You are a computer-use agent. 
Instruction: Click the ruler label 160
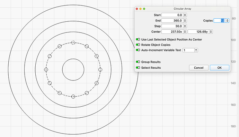pyautogui.click(x=233, y=105)
